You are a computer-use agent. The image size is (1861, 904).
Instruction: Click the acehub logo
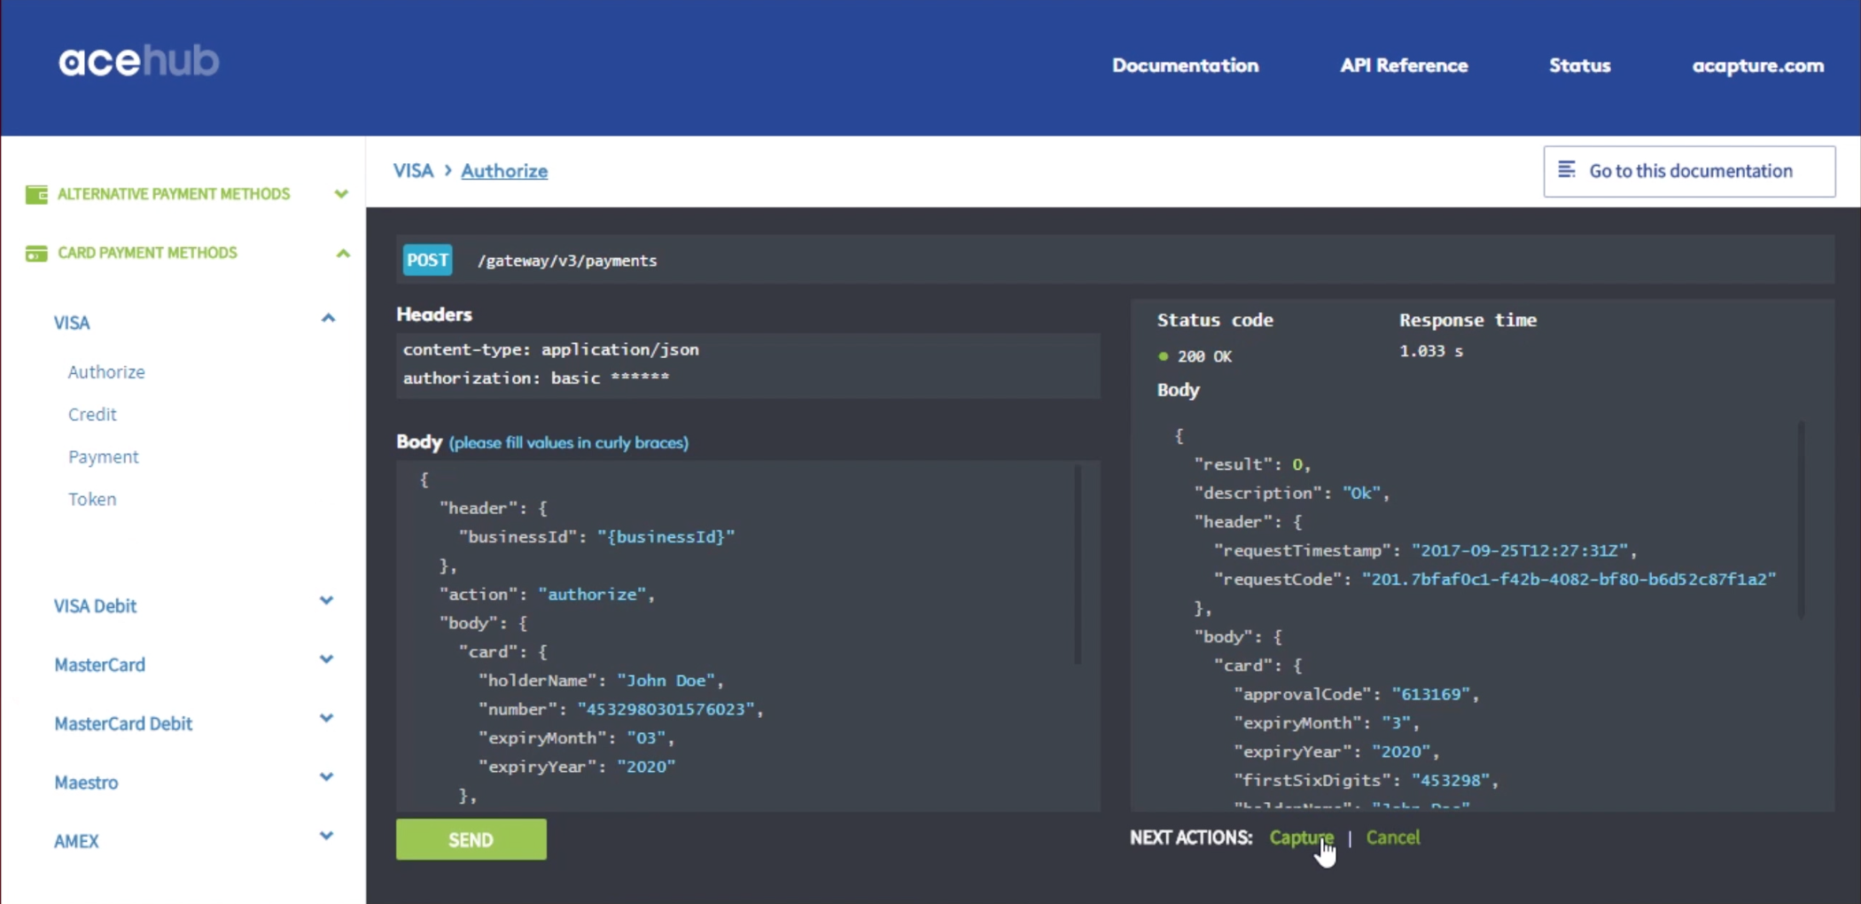coord(139,60)
